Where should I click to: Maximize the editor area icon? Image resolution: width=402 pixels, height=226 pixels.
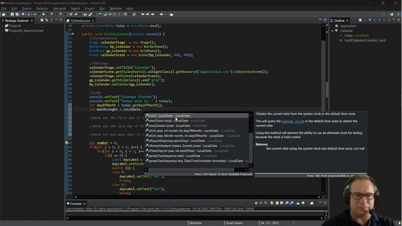click(325, 20)
